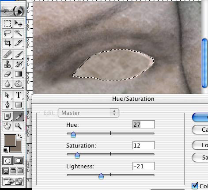The width and height of the screenshot is (208, 190).
Task: Set Full Screen mode
Action: coord(20,171)
